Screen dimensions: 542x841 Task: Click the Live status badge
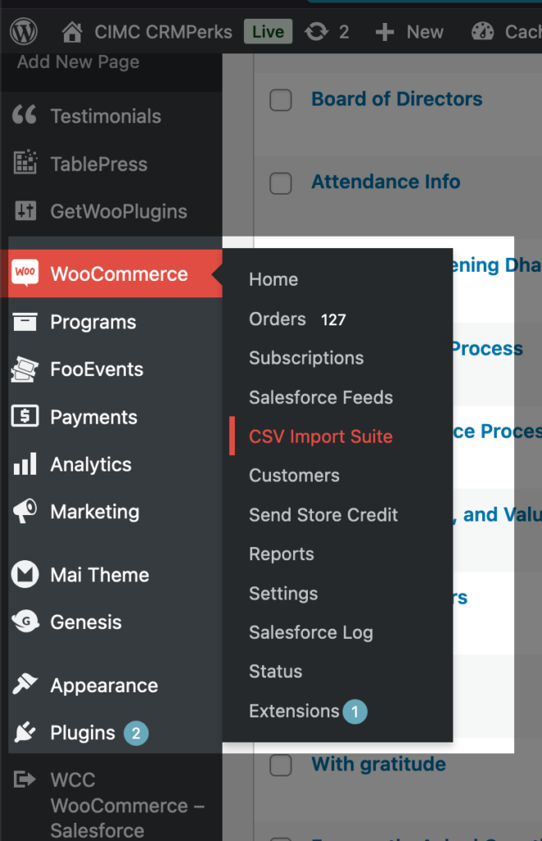[x=268, y=32]
